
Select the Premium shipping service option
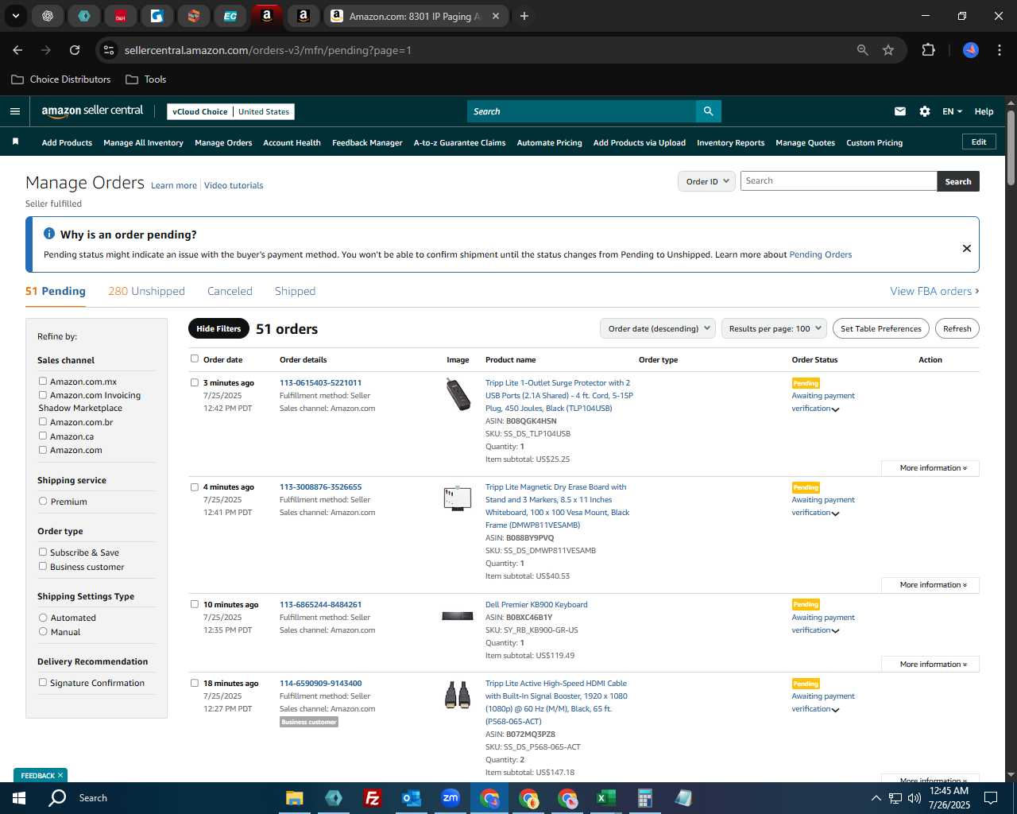pos(43,502)
